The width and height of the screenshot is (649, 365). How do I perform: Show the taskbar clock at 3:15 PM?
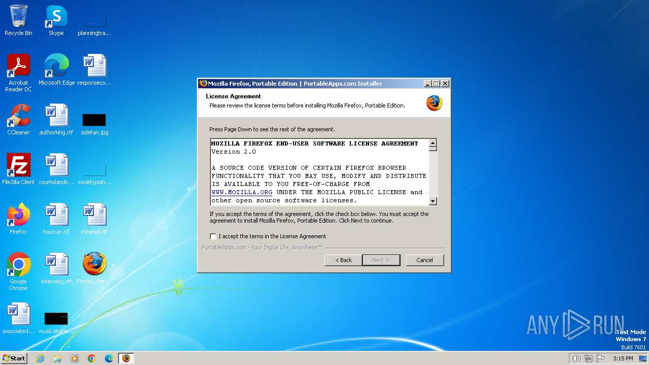click(x=623, y=358)
